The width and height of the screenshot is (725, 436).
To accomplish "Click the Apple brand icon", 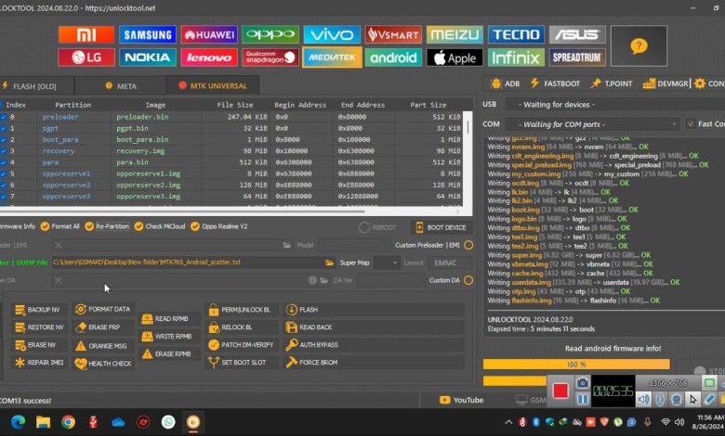I will click(455, 58).
